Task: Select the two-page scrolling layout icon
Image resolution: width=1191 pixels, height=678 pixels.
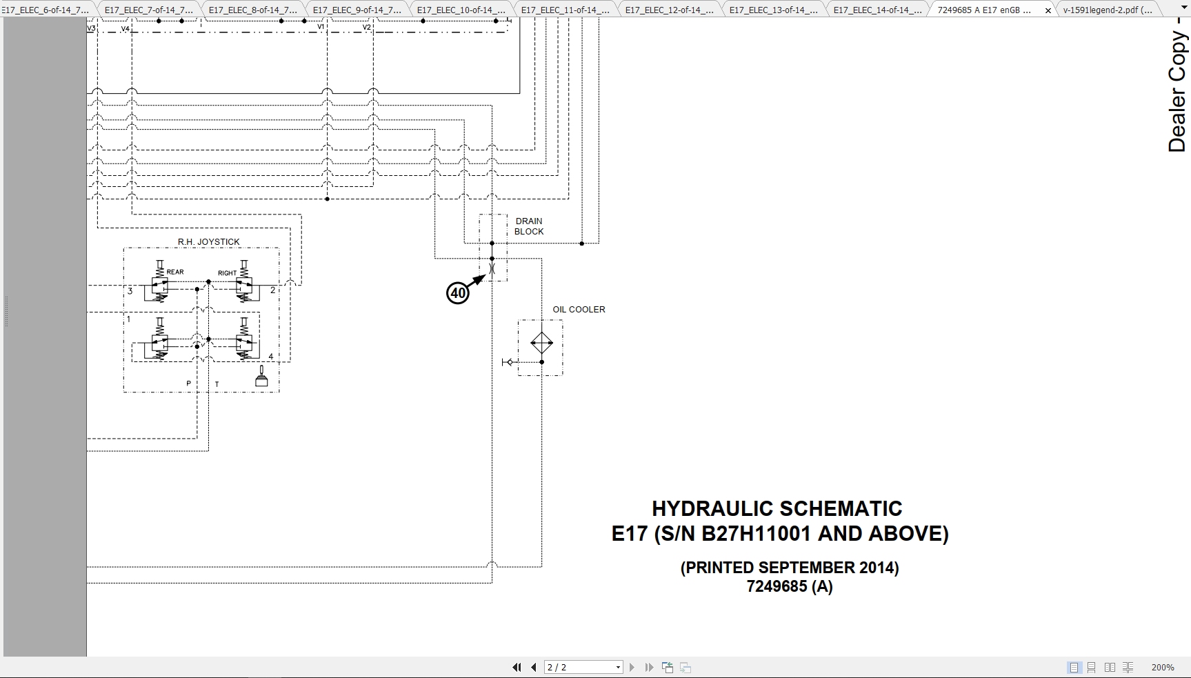Action: point(1128,667)
